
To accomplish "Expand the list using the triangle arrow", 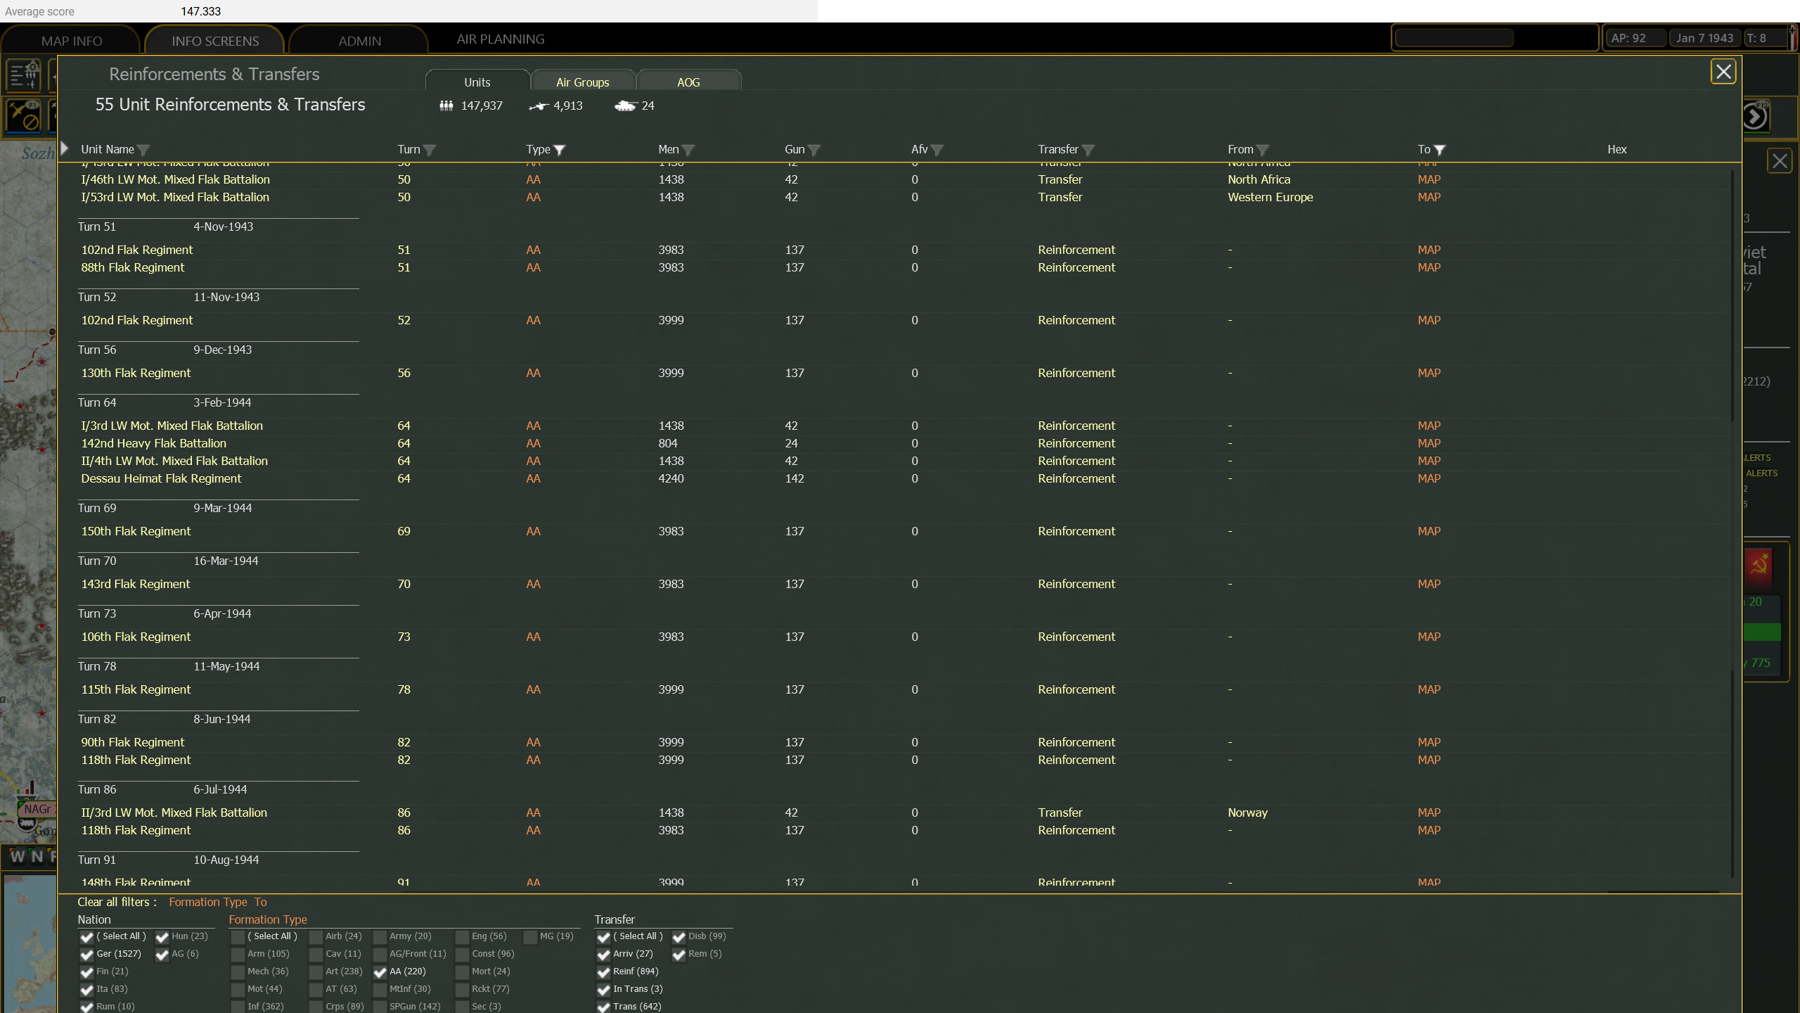I will point(65,148).
